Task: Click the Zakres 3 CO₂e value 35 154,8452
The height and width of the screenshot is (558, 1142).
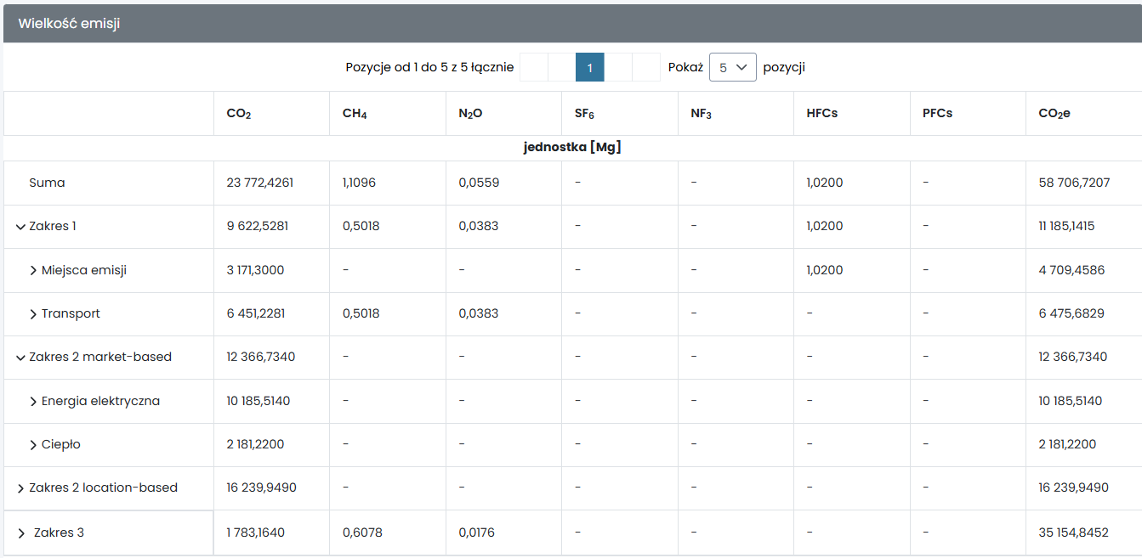Action: click(1073, 533)
